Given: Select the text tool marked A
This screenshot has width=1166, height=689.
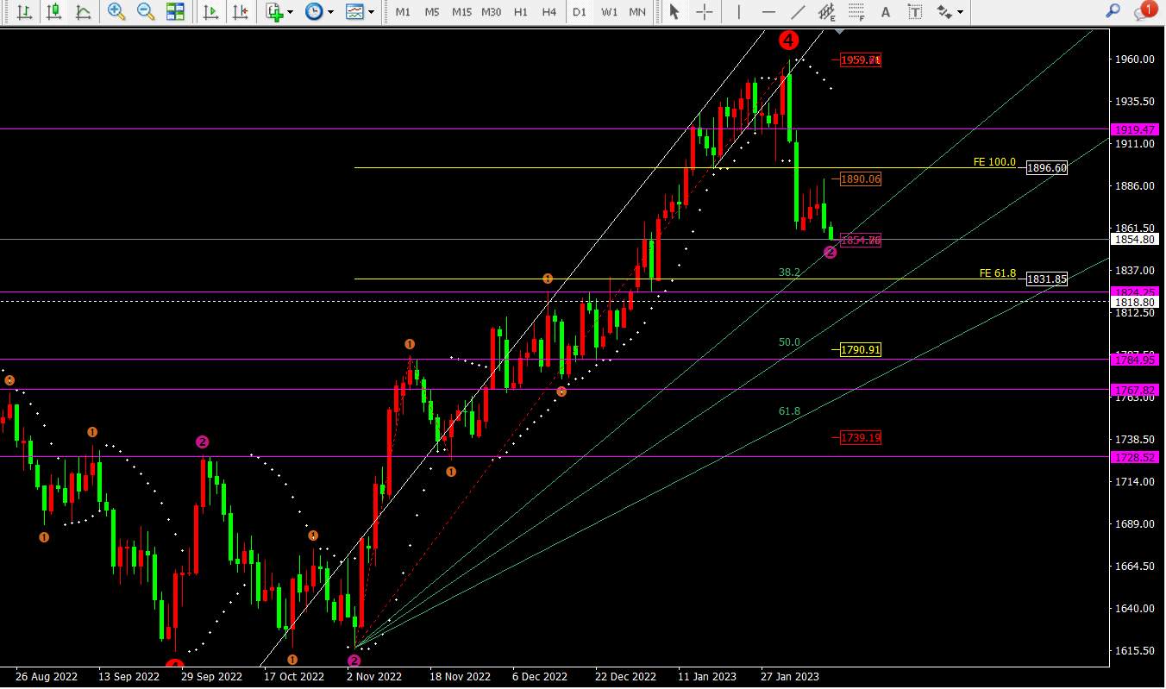Looking at the screenshot, I should [885, 12].
